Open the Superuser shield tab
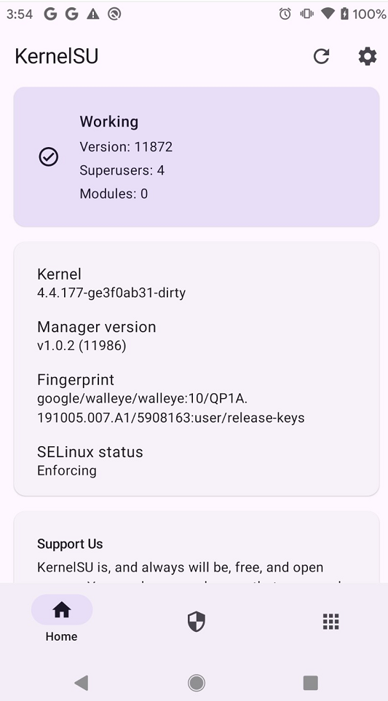388x701 pixels. point(197,622)
